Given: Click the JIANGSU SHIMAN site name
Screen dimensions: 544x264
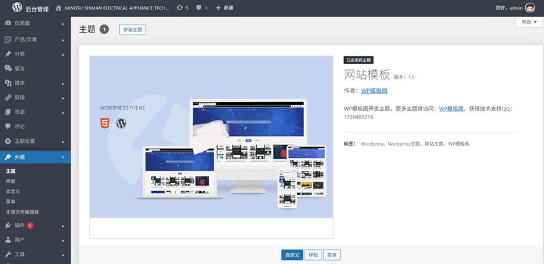Looking at the screenshot, I should [x=116, y=7].
